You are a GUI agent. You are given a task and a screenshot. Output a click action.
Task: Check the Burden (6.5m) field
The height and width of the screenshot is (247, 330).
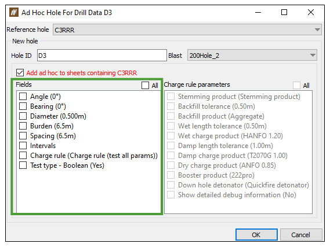(23, 126)
